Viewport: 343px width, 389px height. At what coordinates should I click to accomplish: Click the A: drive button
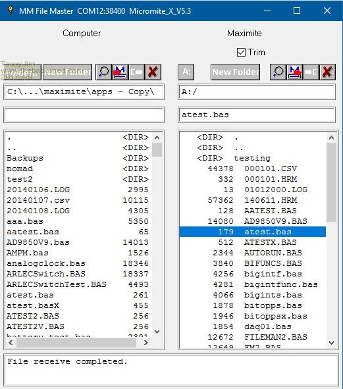coord(186,72)
